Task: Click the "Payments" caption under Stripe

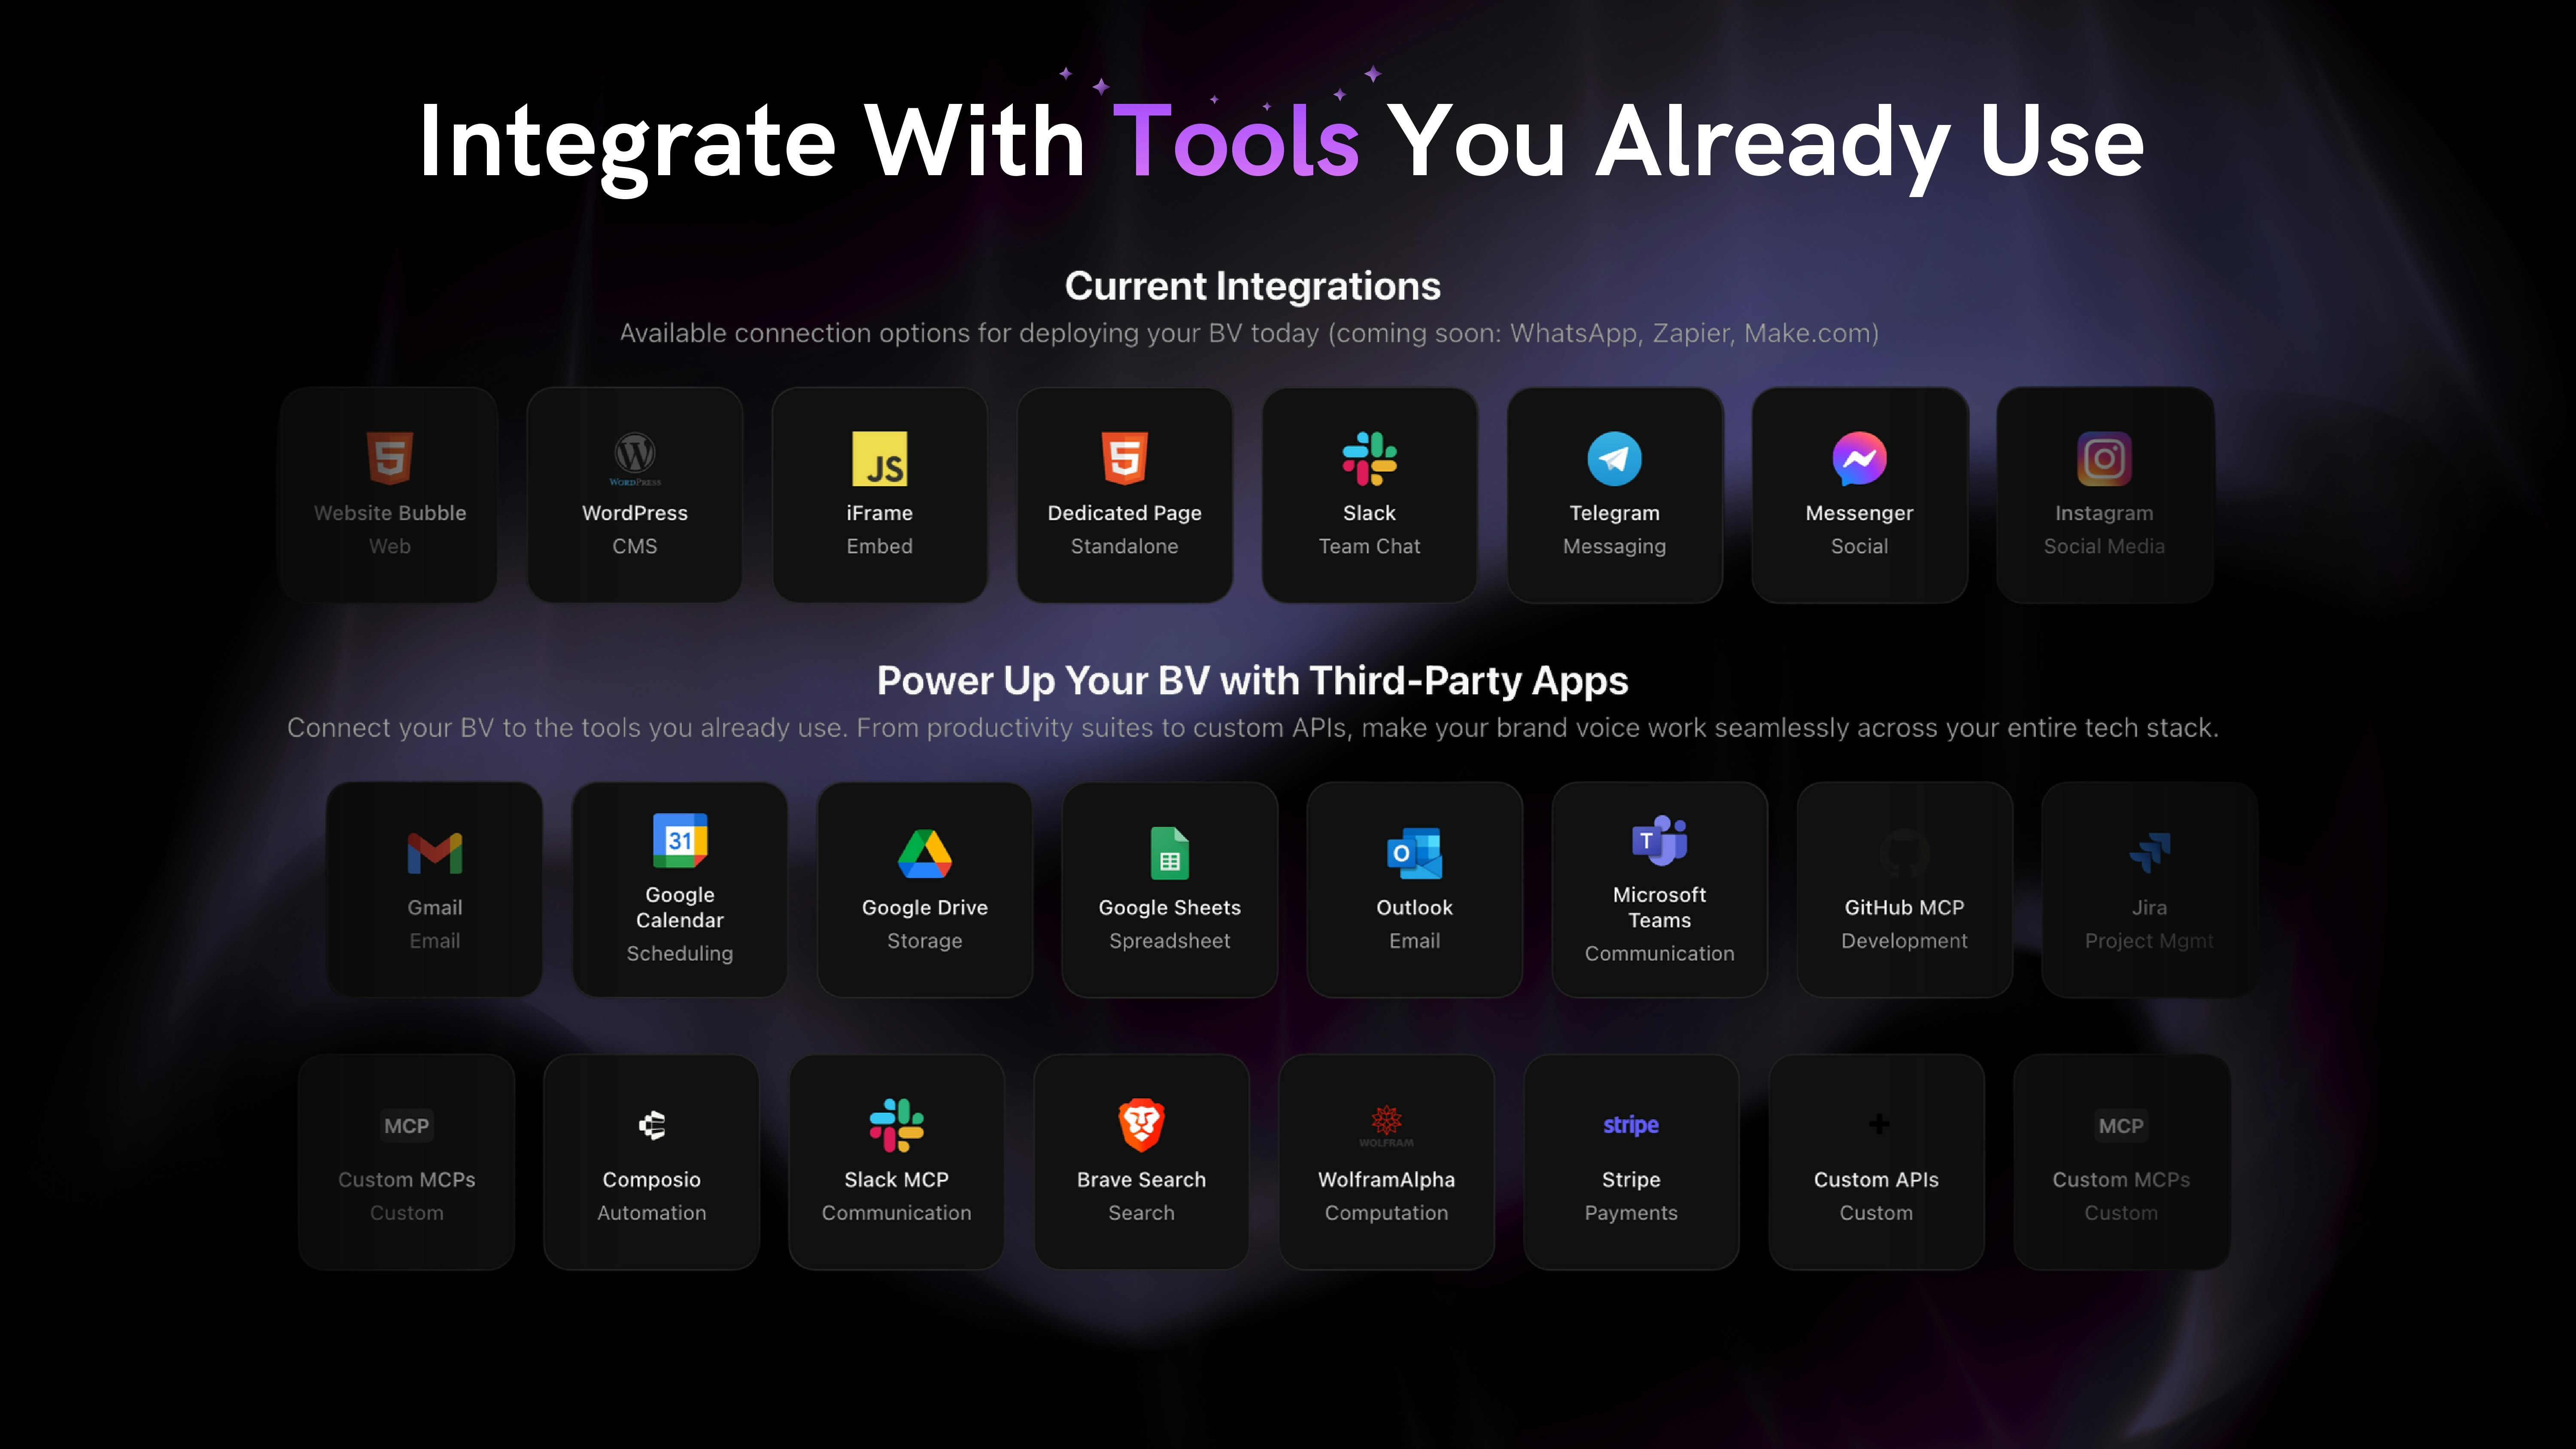Action: click(1632, 1213)
